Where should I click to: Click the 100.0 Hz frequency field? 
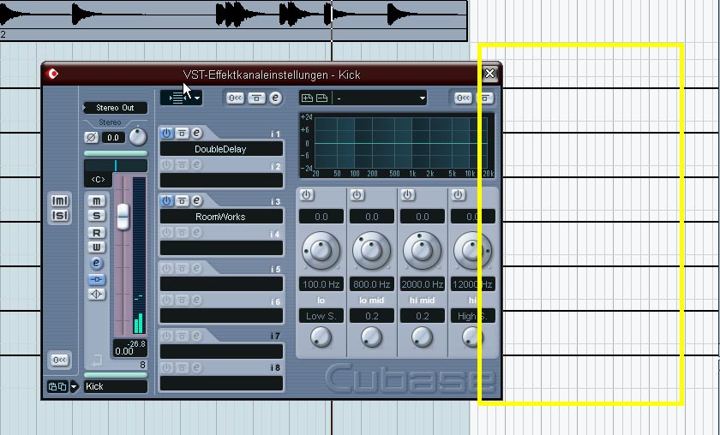click(321, 284)
